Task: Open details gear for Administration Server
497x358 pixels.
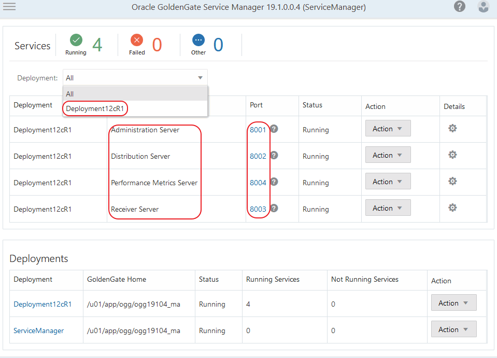Action: tap(452, 128)
